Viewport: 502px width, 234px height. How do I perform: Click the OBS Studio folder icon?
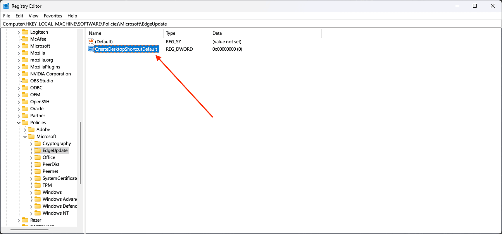click(x=25, y=81)
